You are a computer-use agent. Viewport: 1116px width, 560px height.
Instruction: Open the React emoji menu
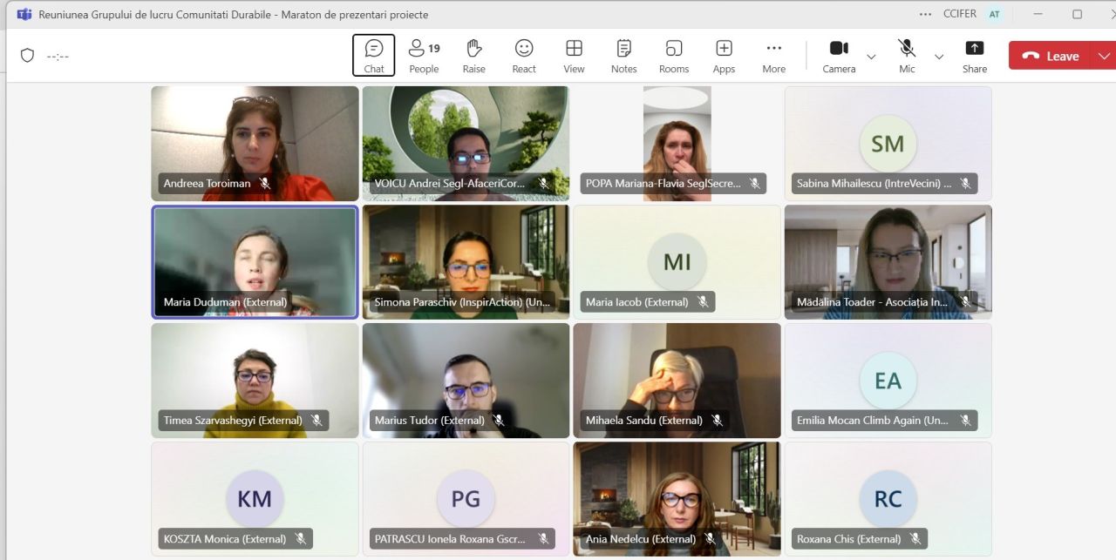coord(524,56)
